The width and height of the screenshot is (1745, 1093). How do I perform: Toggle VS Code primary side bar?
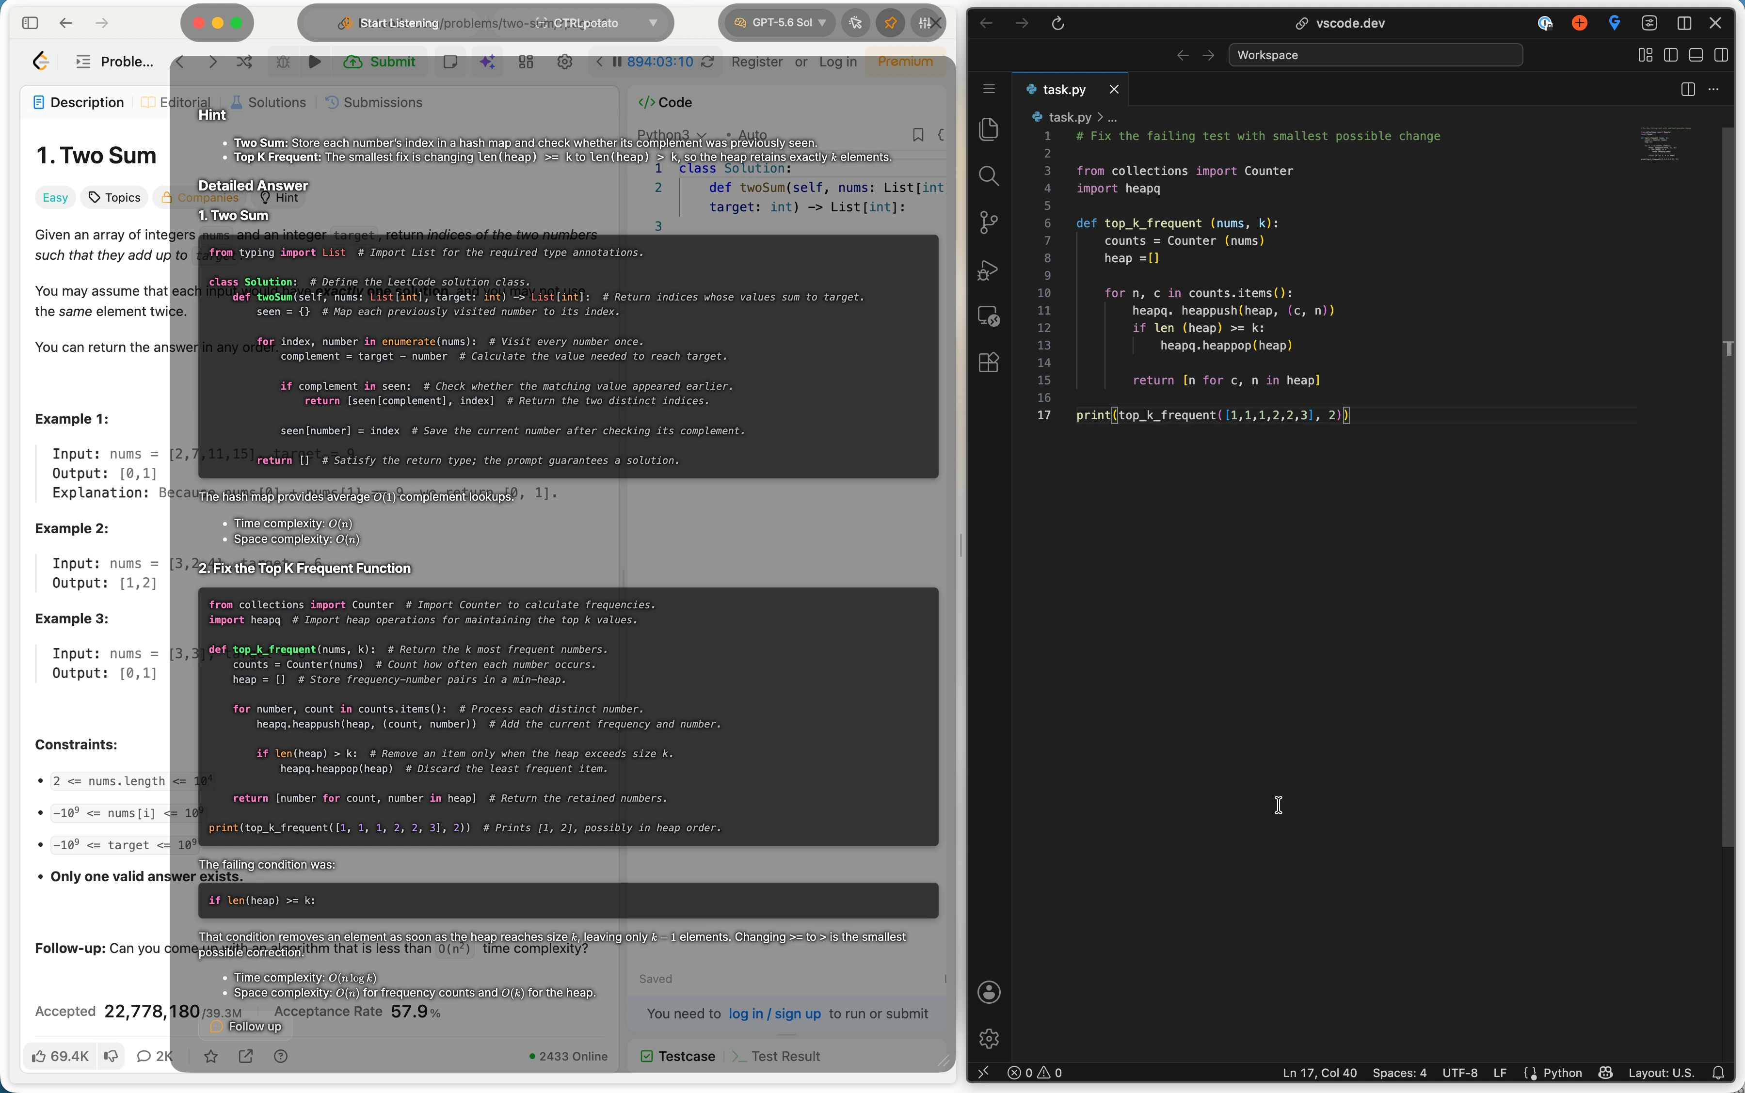[1670, 55]
